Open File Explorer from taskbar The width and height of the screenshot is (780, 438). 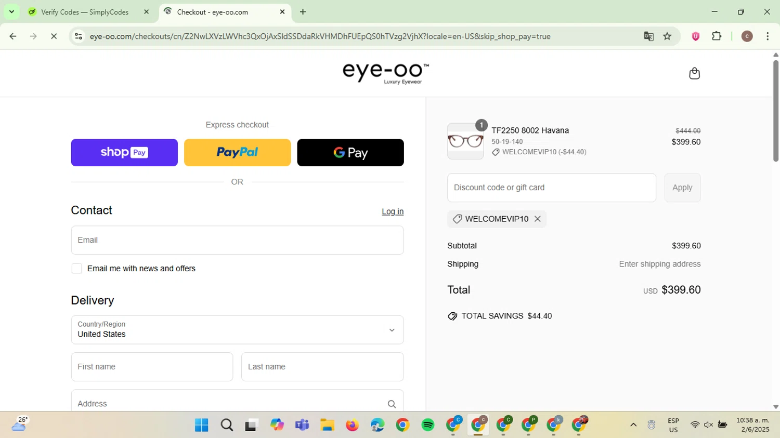tap(327, 425)
